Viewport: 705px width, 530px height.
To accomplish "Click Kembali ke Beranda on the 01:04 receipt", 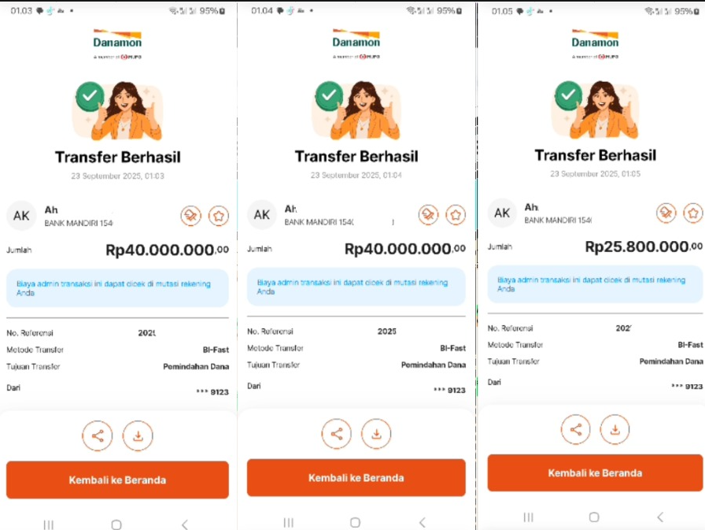I will pyautogui.click(x=356, y=477).
